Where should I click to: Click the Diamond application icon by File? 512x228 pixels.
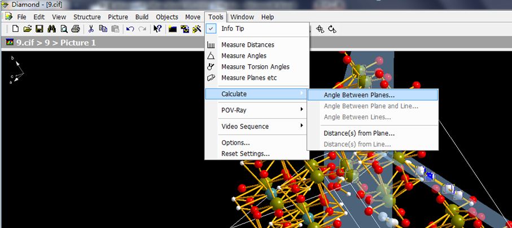8,17
